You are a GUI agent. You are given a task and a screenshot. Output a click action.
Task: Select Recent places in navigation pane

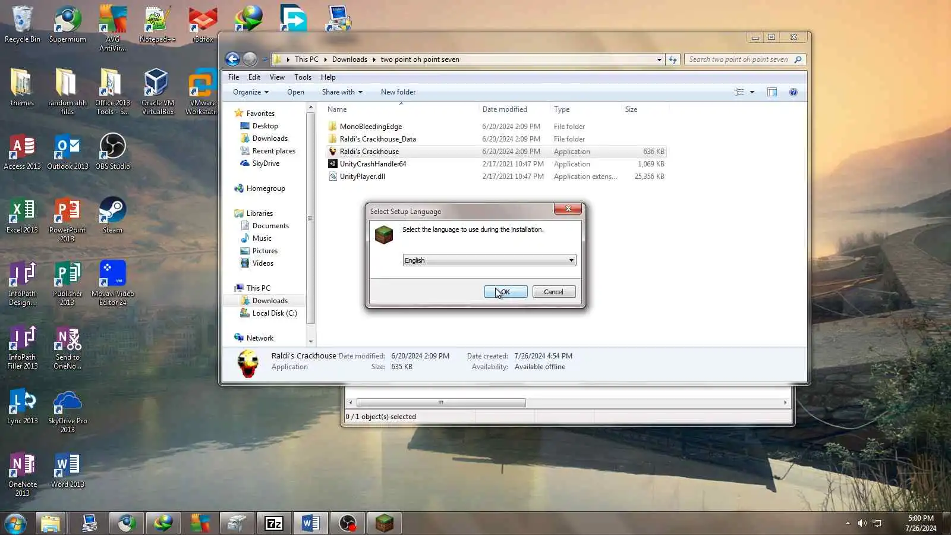tap(274, 151)
